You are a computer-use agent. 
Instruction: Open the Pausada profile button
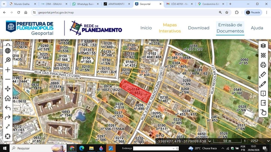coord(253,13)
